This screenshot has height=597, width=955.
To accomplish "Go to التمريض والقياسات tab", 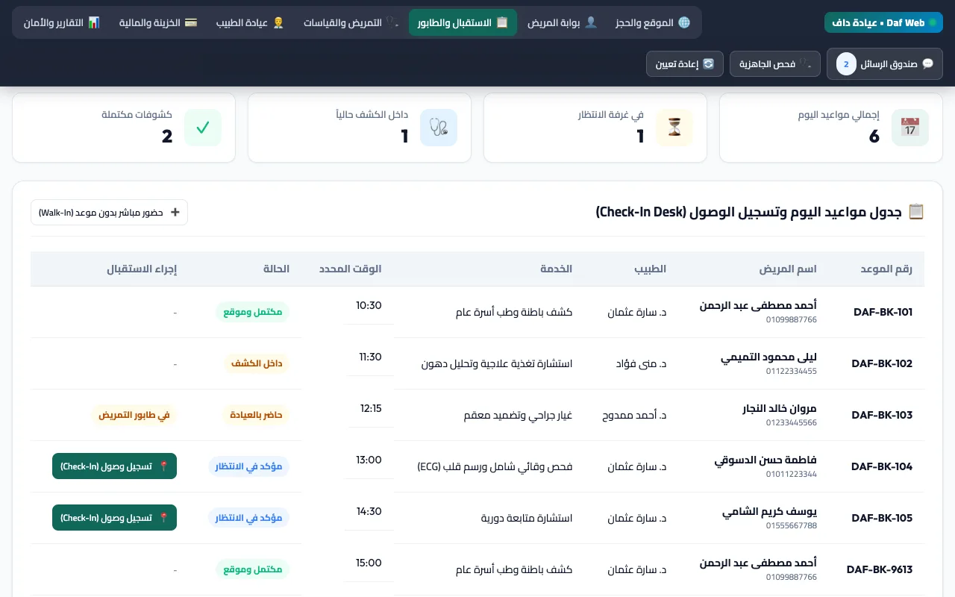I will pyautogui.click(x=351, y=22).
